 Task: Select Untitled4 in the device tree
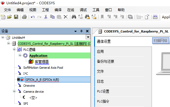(x=18, y=38)
